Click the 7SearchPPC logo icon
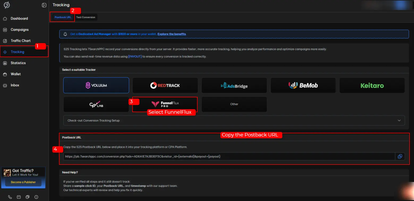Screen dimensions: 414x201 click(7, 5)
